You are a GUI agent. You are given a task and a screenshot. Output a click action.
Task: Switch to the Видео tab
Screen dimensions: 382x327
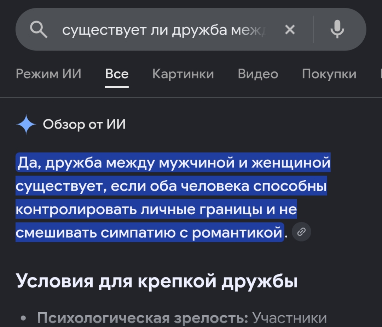tap(258, 74)
